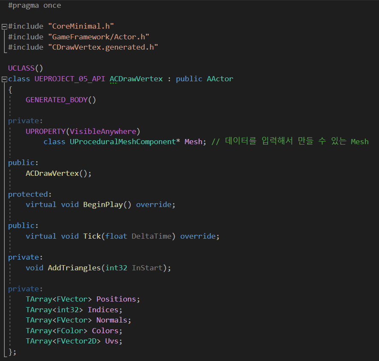The width and height of the screenshot is (379, 361).
Task: Click the Positions array variable
Action: click(116, 299)
